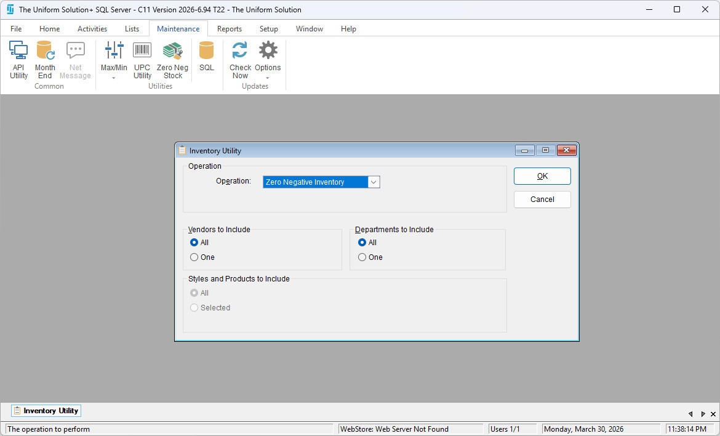Launch the UPC Utility barcode tool
The width and height of the screenshot is (720, 436).
[142, 60]
